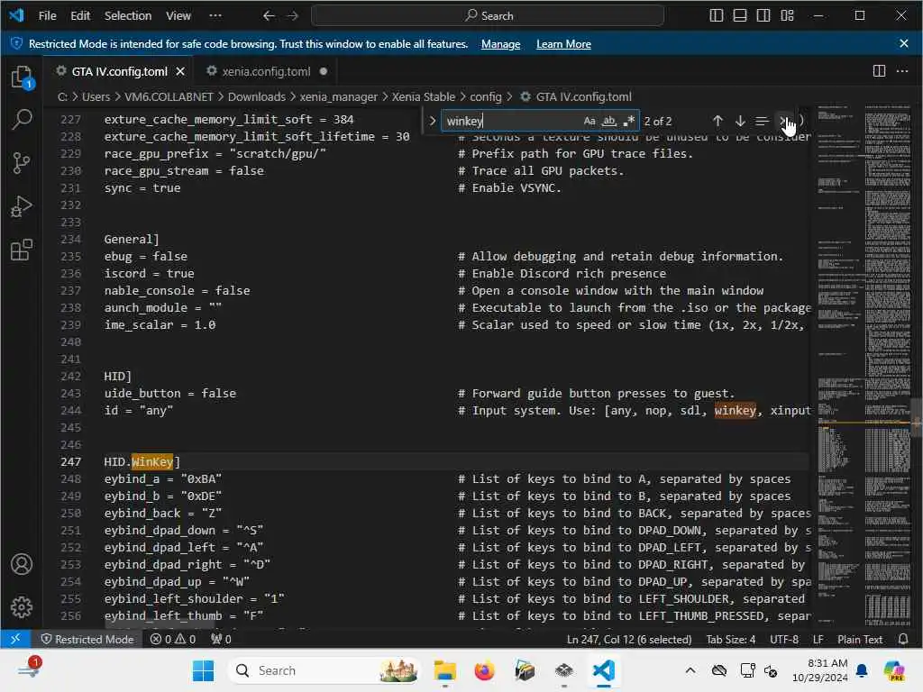Viewport: 923px width, 692px height.
Task: Open the Edit menu
Action: 80,16
